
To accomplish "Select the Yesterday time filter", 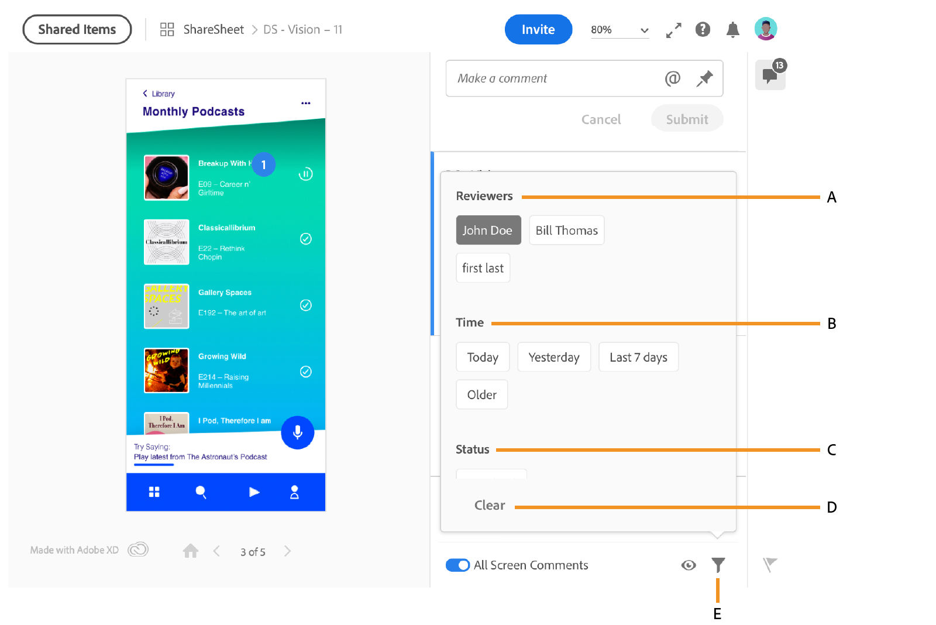I will coord(554,357).
